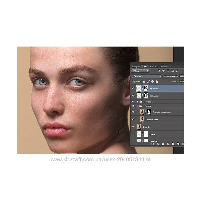
Task: Select the веснушки layer name
Action: [154, 96]
